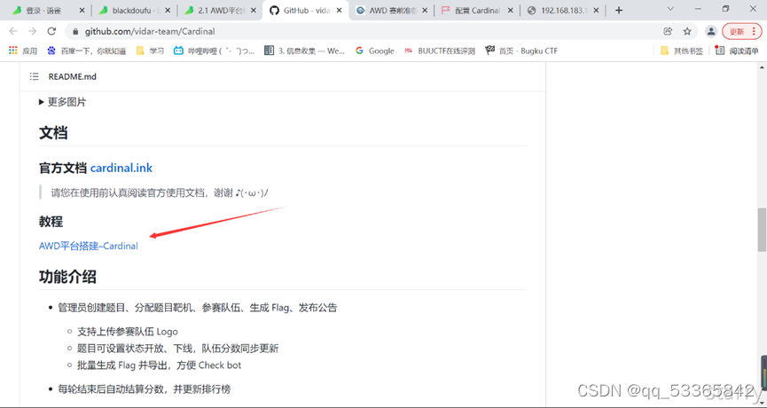
Task: Click the github.com address bar field
Action: tap(362, 31)
